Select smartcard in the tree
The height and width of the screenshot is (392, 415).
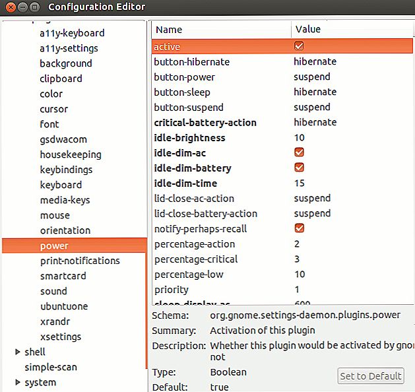point(63,276)
